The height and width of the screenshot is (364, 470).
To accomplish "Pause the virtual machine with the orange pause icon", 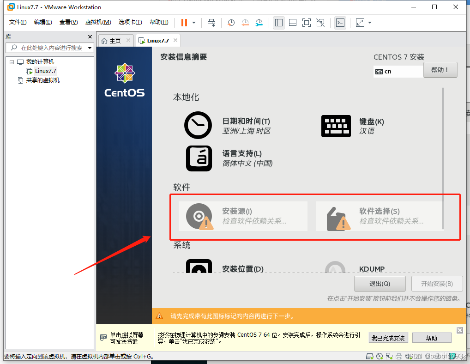I will pyautogui.click(x=184, y=23).
